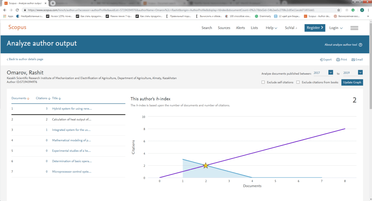The width and height of the screenshot is (372, 201).
Task: Expand the Help menu dropdown
Action: pos(272,28)
